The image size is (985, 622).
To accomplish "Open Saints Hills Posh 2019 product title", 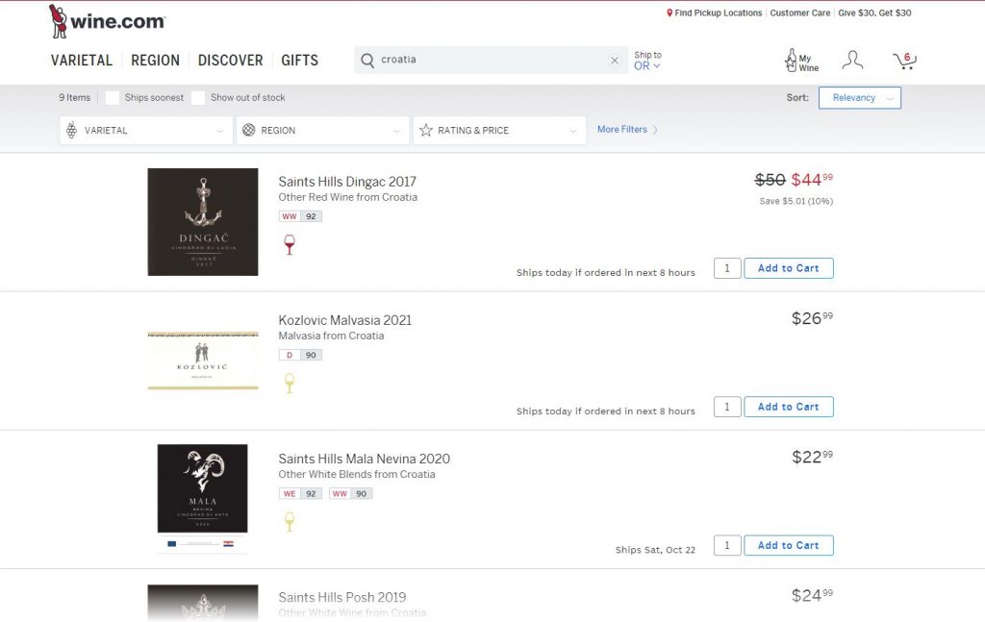I will pos(342,597).
